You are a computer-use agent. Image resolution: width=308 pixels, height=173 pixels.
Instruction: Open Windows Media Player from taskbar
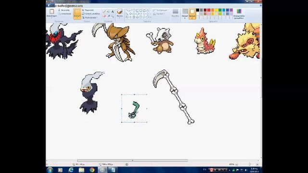pyautogui.click(x=60, y=170)
